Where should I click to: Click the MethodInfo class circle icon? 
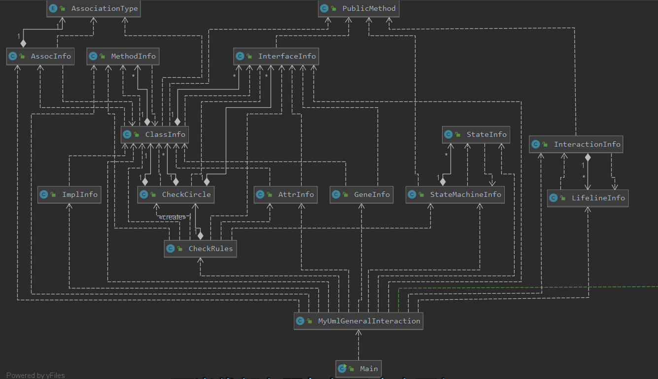point(94,56)
